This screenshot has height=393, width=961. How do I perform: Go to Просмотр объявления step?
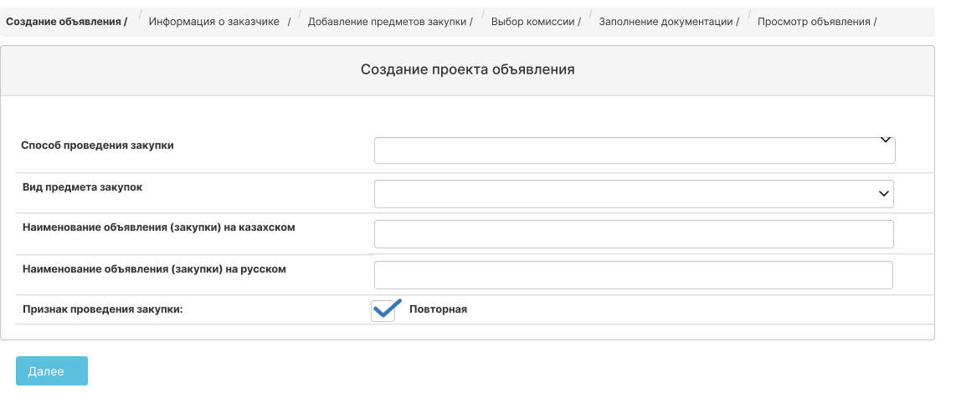click(x=817, y=22)
